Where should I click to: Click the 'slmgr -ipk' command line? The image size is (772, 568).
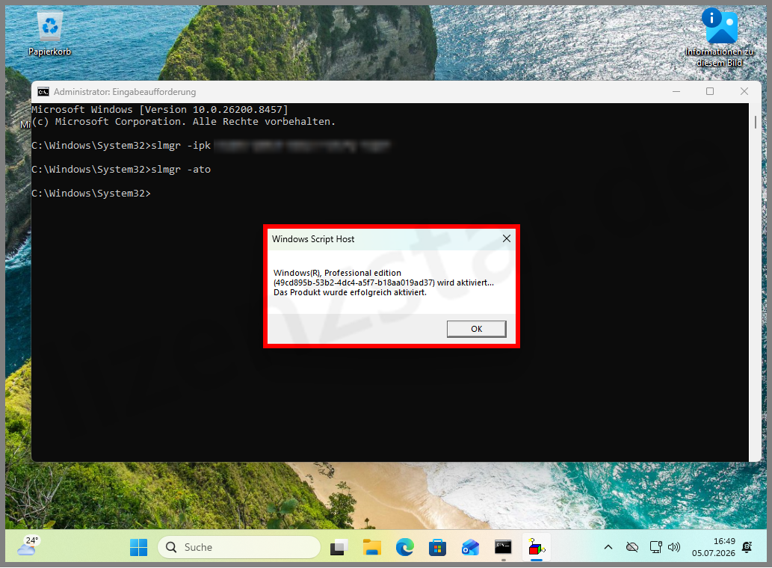pos(121,146)
